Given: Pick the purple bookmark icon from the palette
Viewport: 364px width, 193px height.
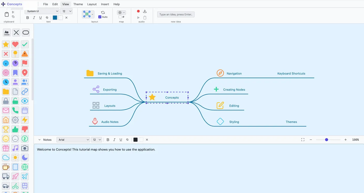Looking at the screenshot, I should (x=15, y=73).
